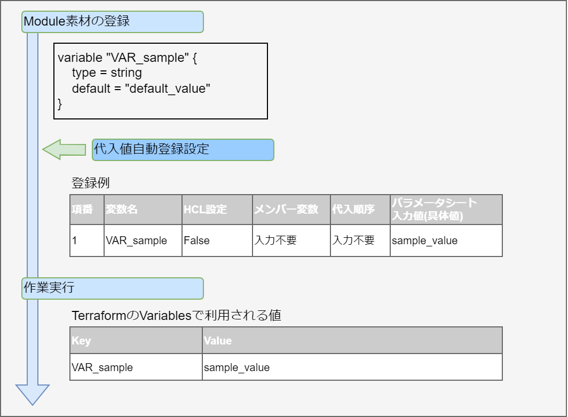Viewport: 568px width, 417px height.
Task: Click the green left-pointing arrow
Action: coord(63,149)
